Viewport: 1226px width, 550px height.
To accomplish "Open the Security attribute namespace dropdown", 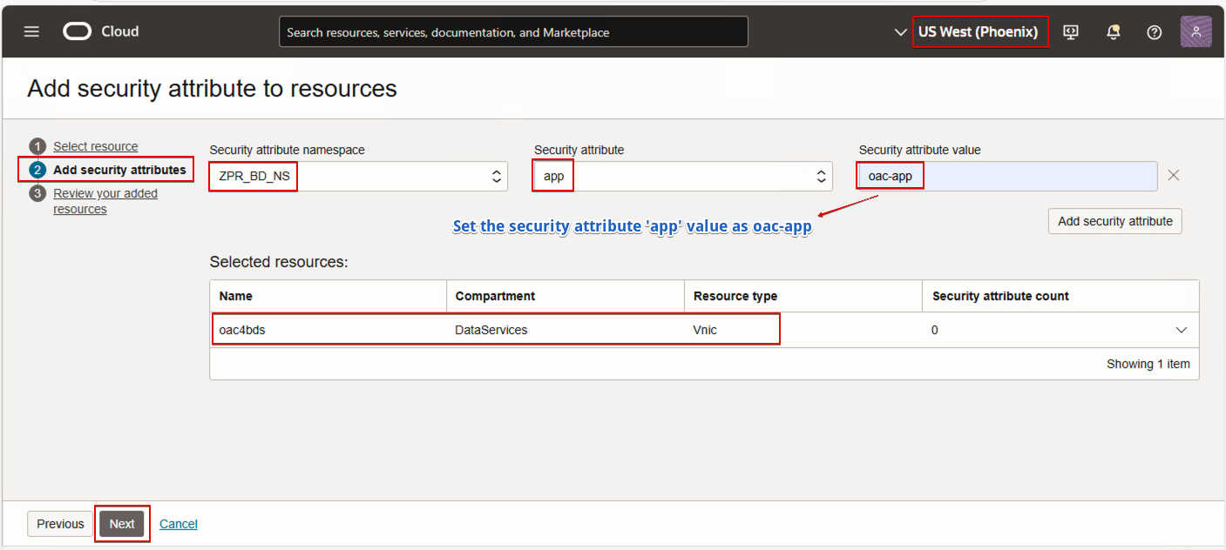I will pyautogui.click(x=497, y=177).
